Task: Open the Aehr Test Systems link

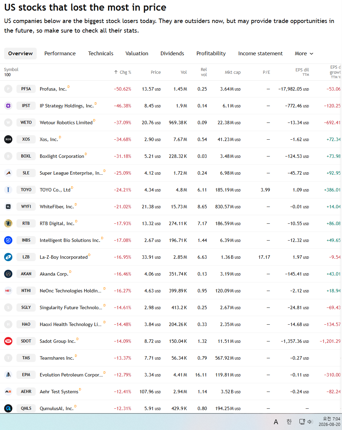Action: coord(59,392)
